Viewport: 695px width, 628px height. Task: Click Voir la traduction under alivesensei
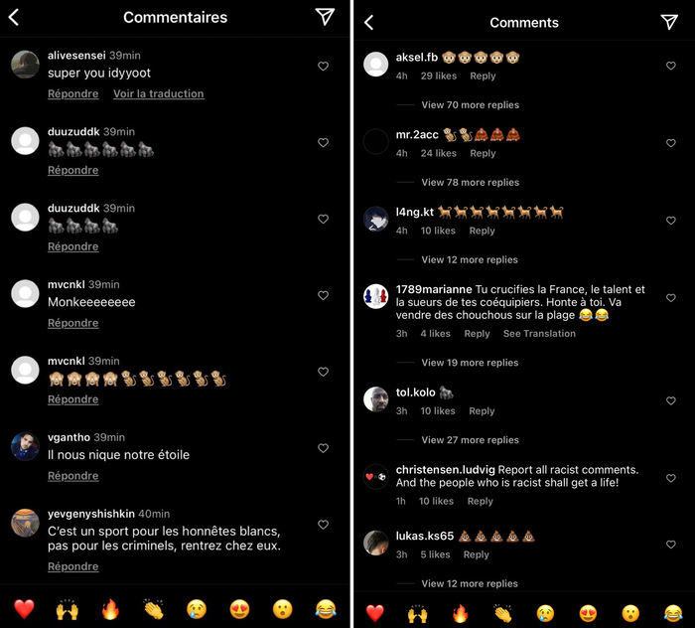coord(159,93)
